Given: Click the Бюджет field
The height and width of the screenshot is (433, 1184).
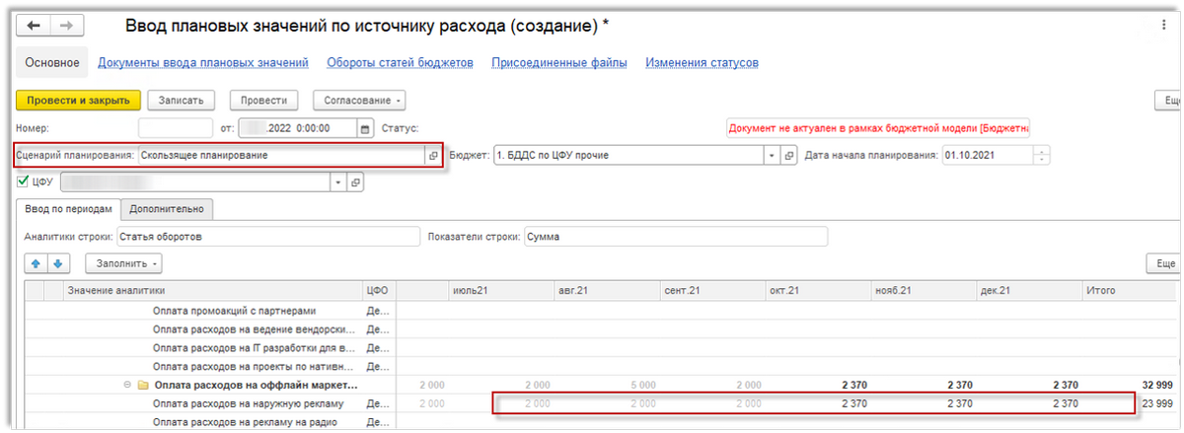Looking at the screenshot, I should [628, 156].
